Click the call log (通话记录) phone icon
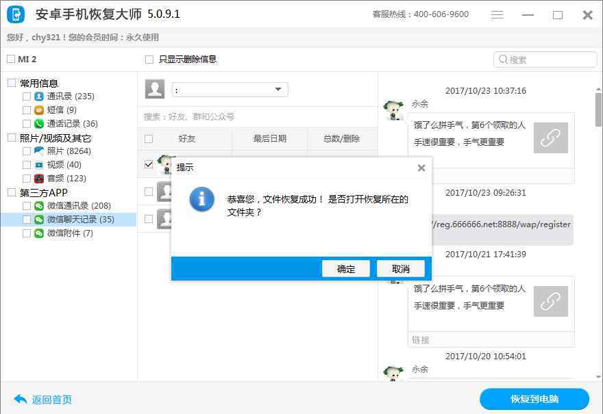 tap(39, 124)
